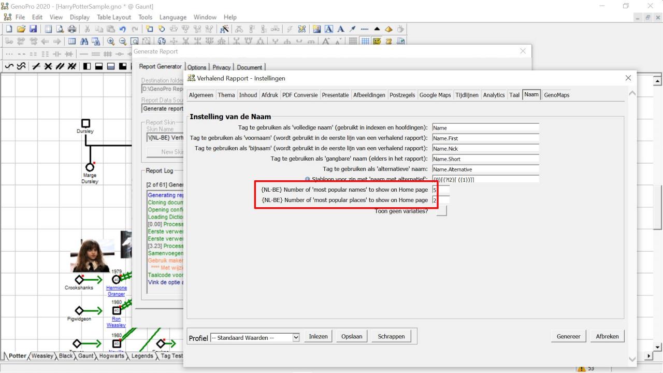Viewport: 663px width, 373px height.
Task: Click the Find binoculars icon
Action: pos(84,42)
